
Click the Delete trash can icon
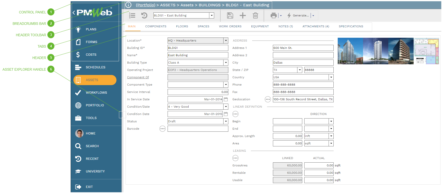pyautogui.click(x=255, y=15)
